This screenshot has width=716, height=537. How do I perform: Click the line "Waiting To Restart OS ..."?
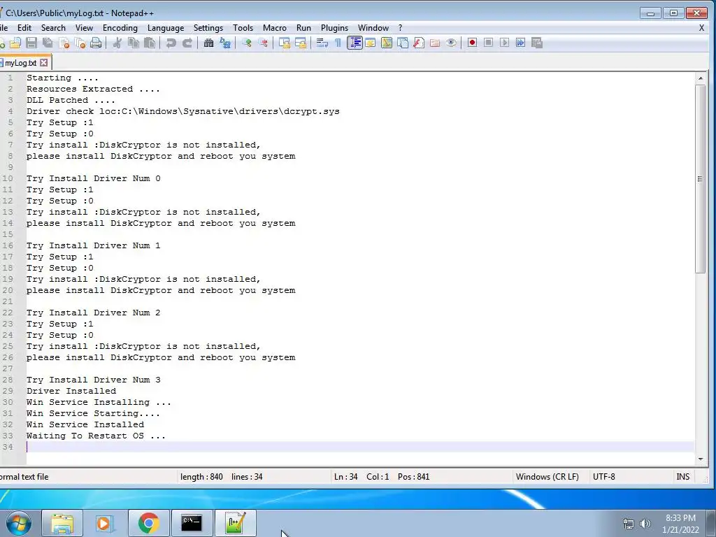96,436
